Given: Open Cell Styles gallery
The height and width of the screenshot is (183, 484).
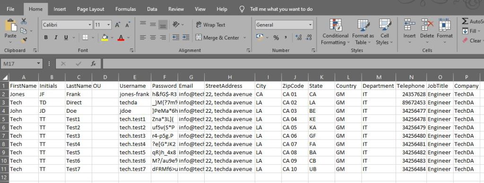Looking at the screenshot, I should point(385,32).
